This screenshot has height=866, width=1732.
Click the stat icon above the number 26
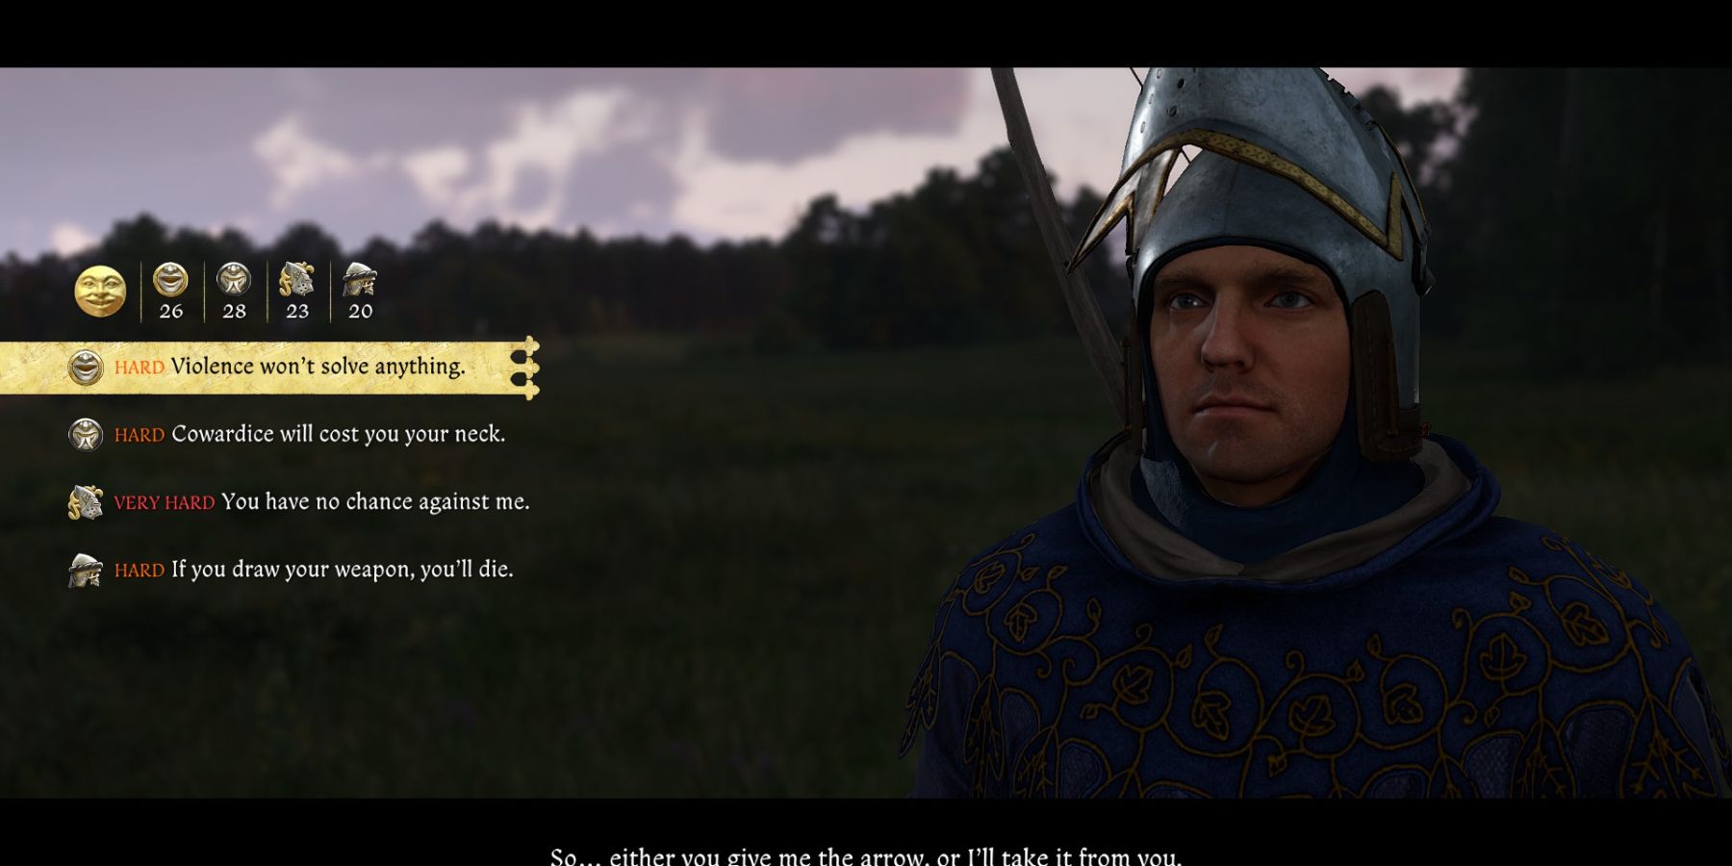point(170,280)
